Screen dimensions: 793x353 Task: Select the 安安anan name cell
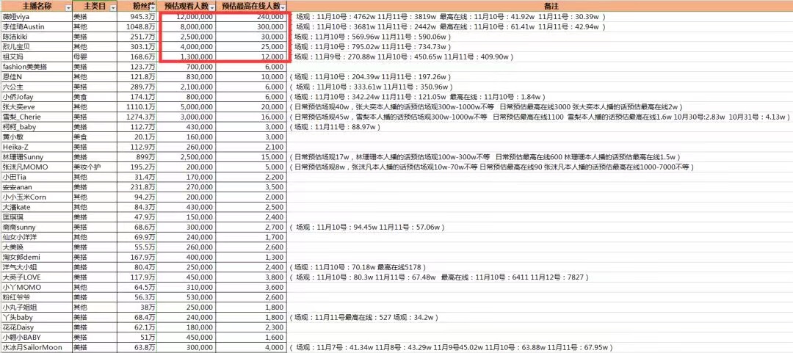click(x=37, y=187)
